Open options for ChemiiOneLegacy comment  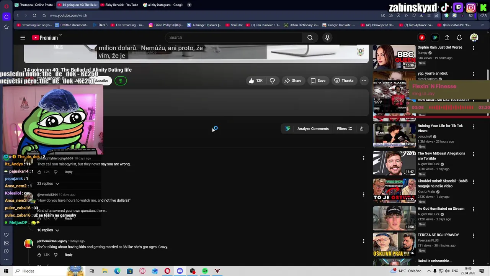pyautogui.click(x=364, y=241)
